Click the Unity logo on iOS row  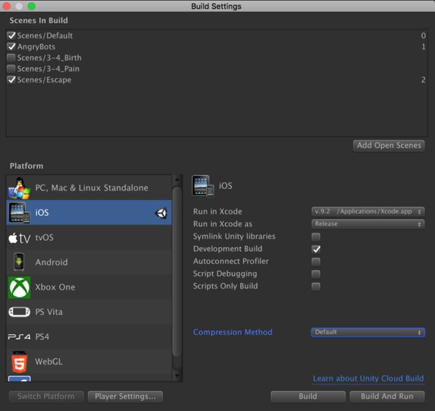click(x=161, y=213)
